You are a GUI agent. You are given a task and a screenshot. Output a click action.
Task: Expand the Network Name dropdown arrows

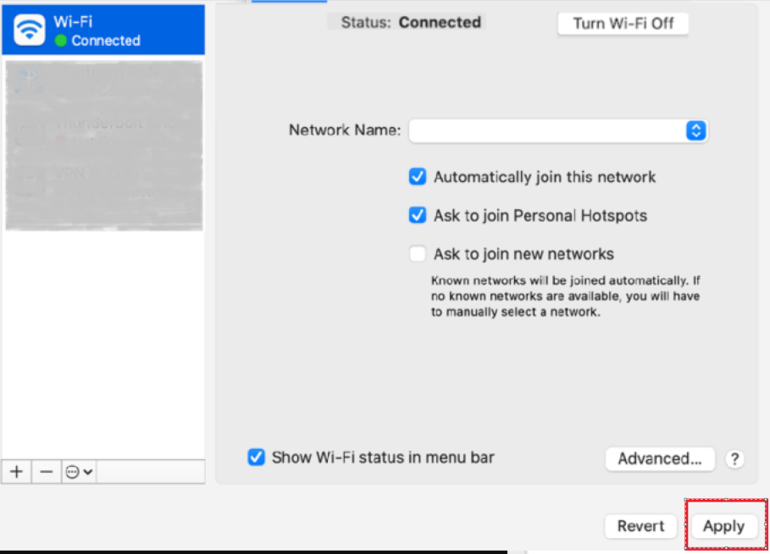tap(695, 130)
